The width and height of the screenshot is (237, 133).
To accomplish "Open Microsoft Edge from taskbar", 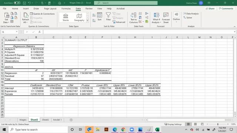I will (x=115, y=130).
